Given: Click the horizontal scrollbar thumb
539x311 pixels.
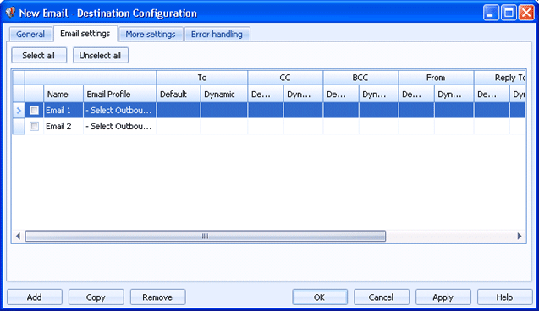Looking at the screenshot, I should click(x=206, y=236).
